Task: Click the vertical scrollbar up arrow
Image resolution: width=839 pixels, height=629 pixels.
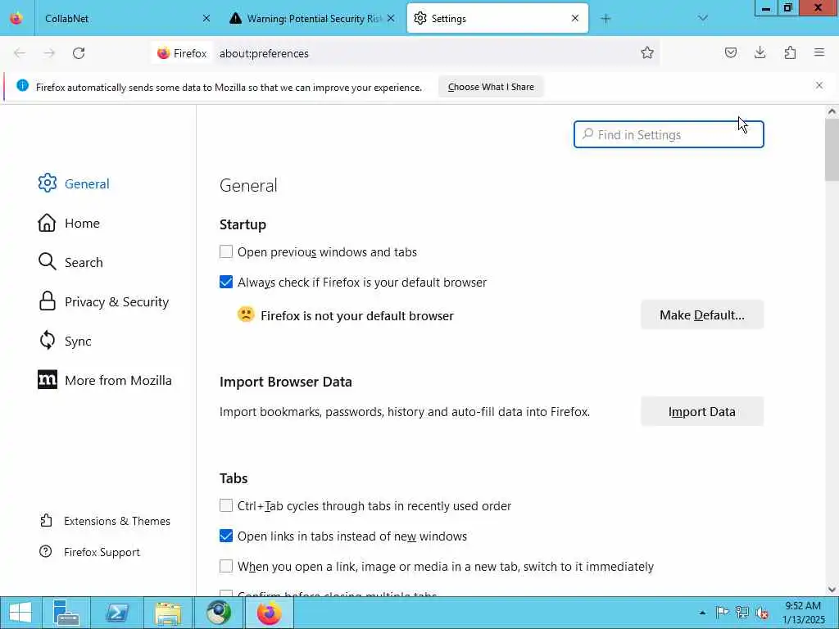Action: coord(832,111)
